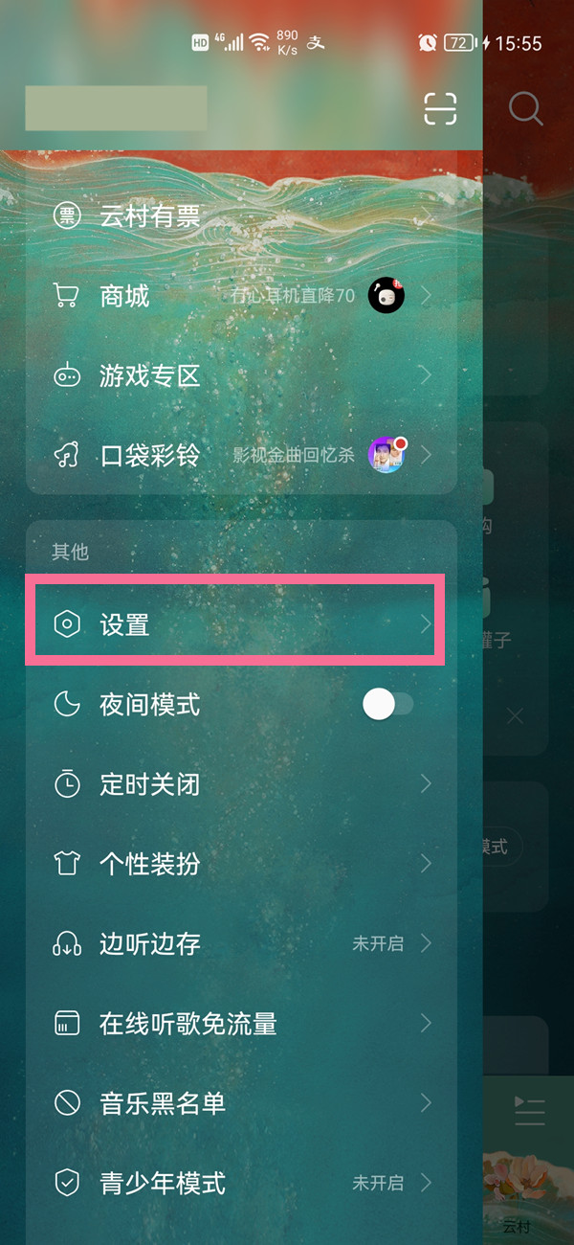Tap the 边听边存 headphone icon
Image resolution: width=574 pixels, height=1245 pixels.
pos(67,943)
